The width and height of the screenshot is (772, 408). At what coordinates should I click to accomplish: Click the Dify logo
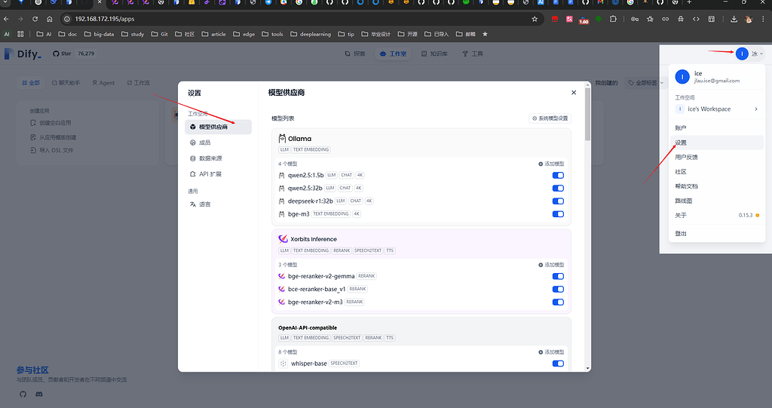click(x=23, y=54)
